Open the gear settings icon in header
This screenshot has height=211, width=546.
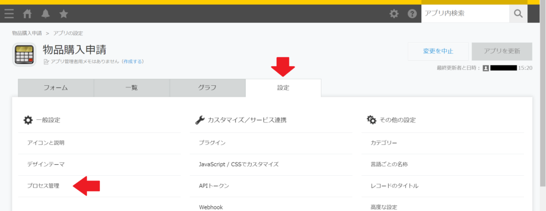(x=394, y=14)
